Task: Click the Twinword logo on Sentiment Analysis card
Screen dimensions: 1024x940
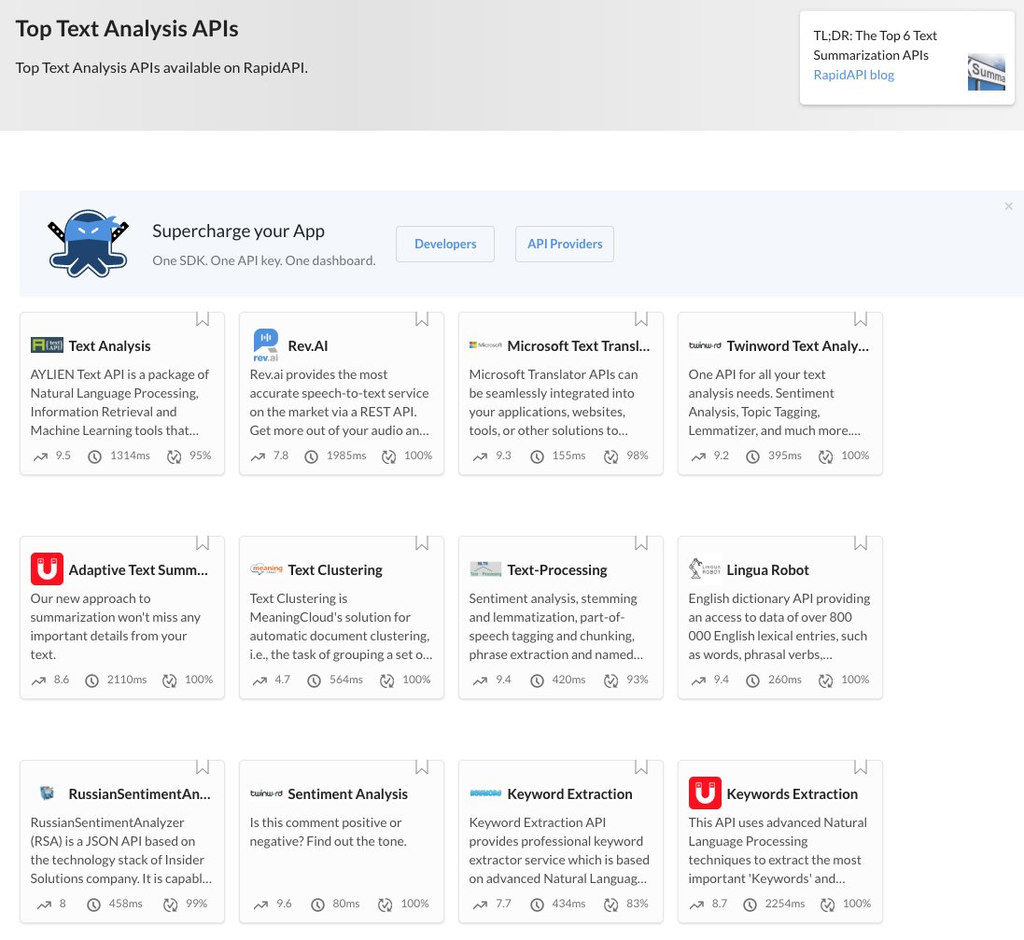Action: point(266,793)
